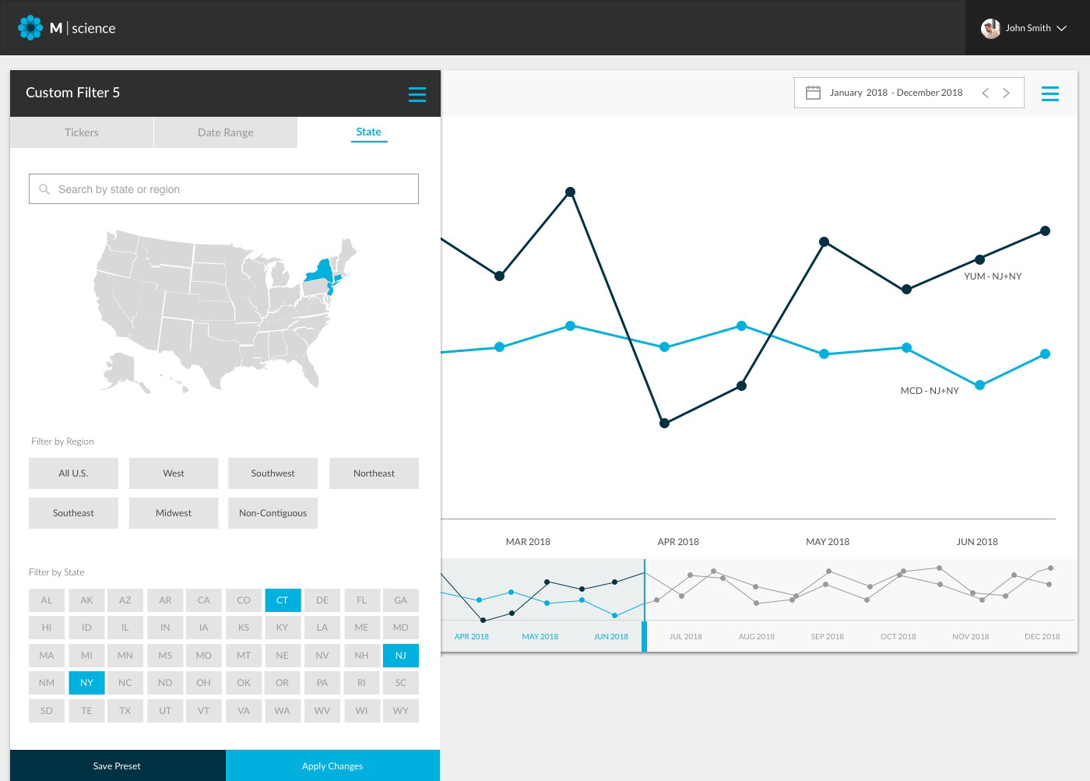The width and height of the screenshot is (1090, 781).
Task: Filter by Southeast region
Action: (73, 513)
